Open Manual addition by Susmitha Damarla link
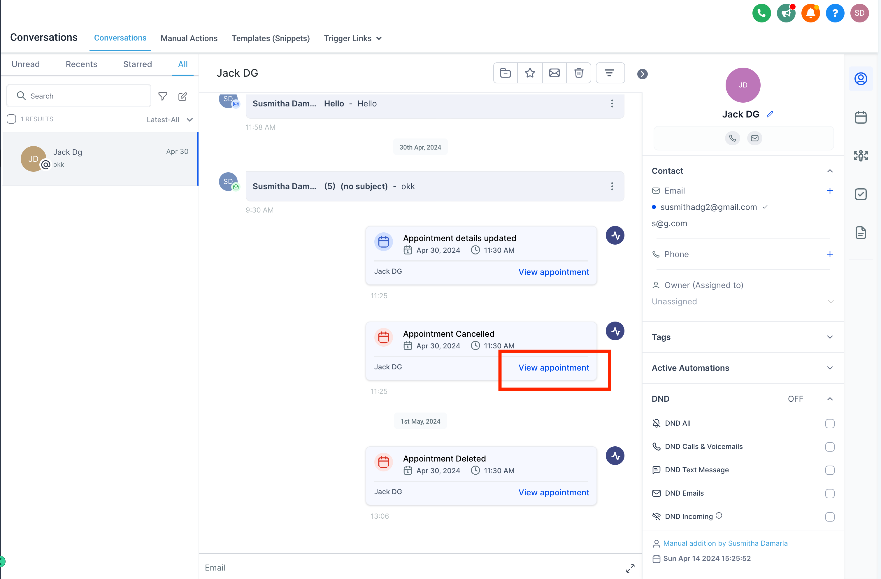 point(725,543)
